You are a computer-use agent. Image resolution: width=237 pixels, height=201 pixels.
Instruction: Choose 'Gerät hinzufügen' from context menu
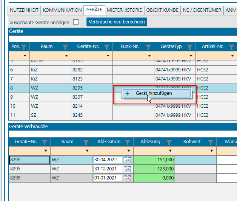coord(157,93)
